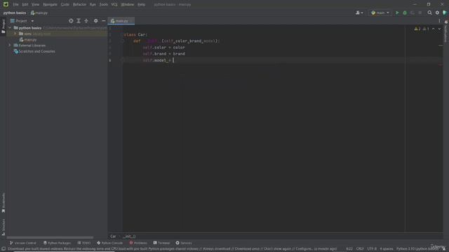Collapse the python basics root folder
This screenshot has width=449, height=252.
point(10,28)
